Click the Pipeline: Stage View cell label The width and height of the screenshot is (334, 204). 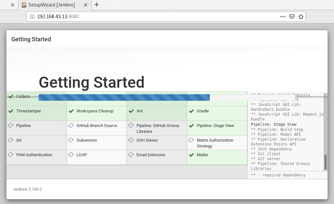[215, 126]
